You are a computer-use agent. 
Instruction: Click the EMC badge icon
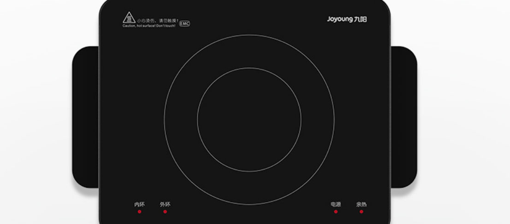tap(184, 23)
